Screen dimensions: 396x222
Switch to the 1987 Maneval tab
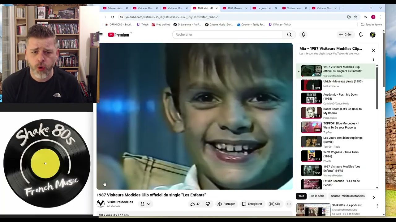pyautogui.click(x=235, y=8)
